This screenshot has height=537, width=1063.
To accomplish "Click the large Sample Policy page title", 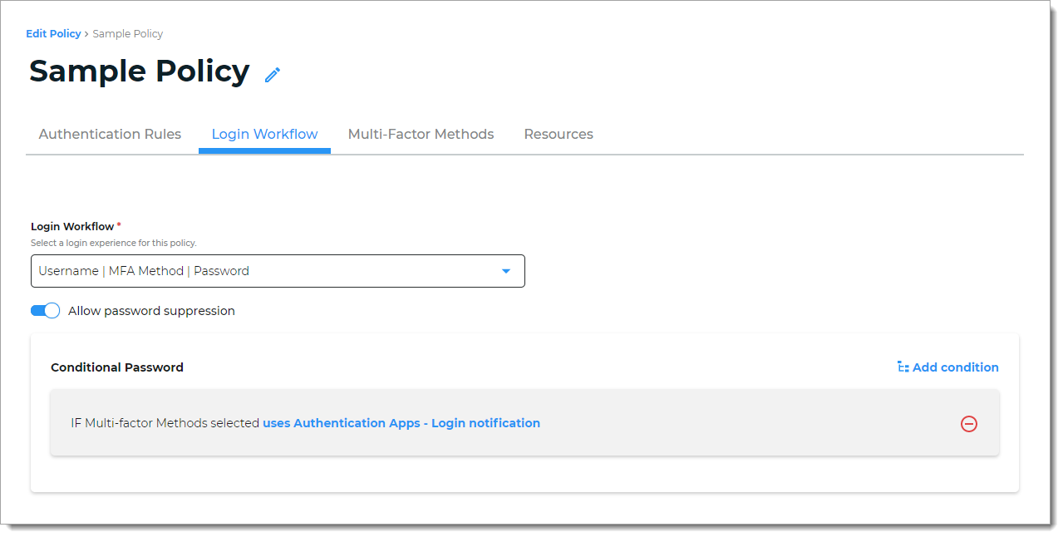I will pos(139,71).
